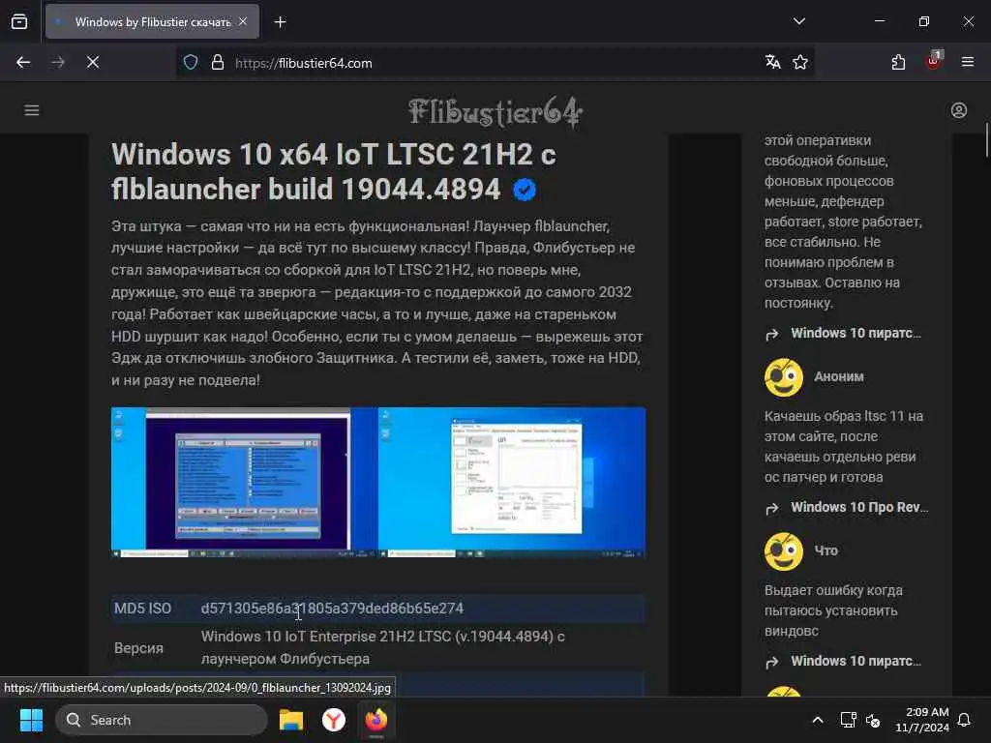Open the Windows Start menu

pyautogui.click(x=31, y=720)
